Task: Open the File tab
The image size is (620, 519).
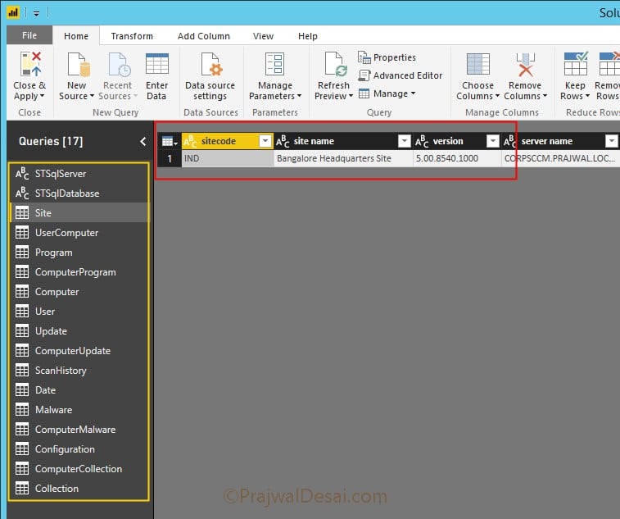Action: [29, 35]
